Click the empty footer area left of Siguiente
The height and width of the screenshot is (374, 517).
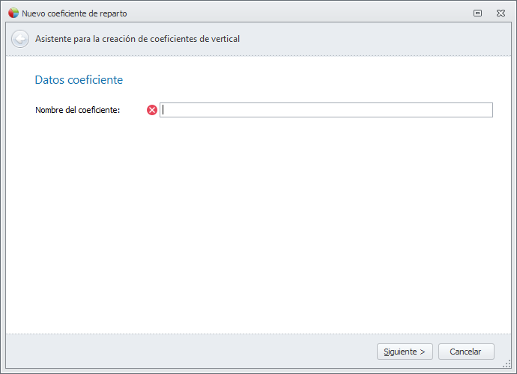pyautogui.click(x=187, y=352)
